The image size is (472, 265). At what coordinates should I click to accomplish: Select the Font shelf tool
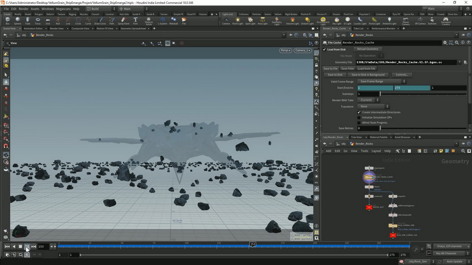pyautogui.click(x=135, y=21)
